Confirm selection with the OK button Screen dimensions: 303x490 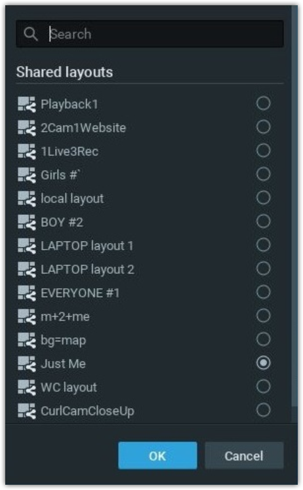(157, 456)
